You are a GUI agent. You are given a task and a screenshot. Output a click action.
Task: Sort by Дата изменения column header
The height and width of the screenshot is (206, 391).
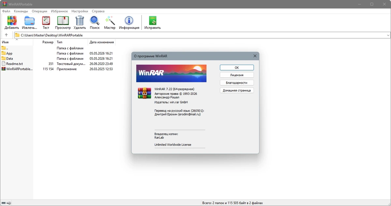tap(102, 42)
